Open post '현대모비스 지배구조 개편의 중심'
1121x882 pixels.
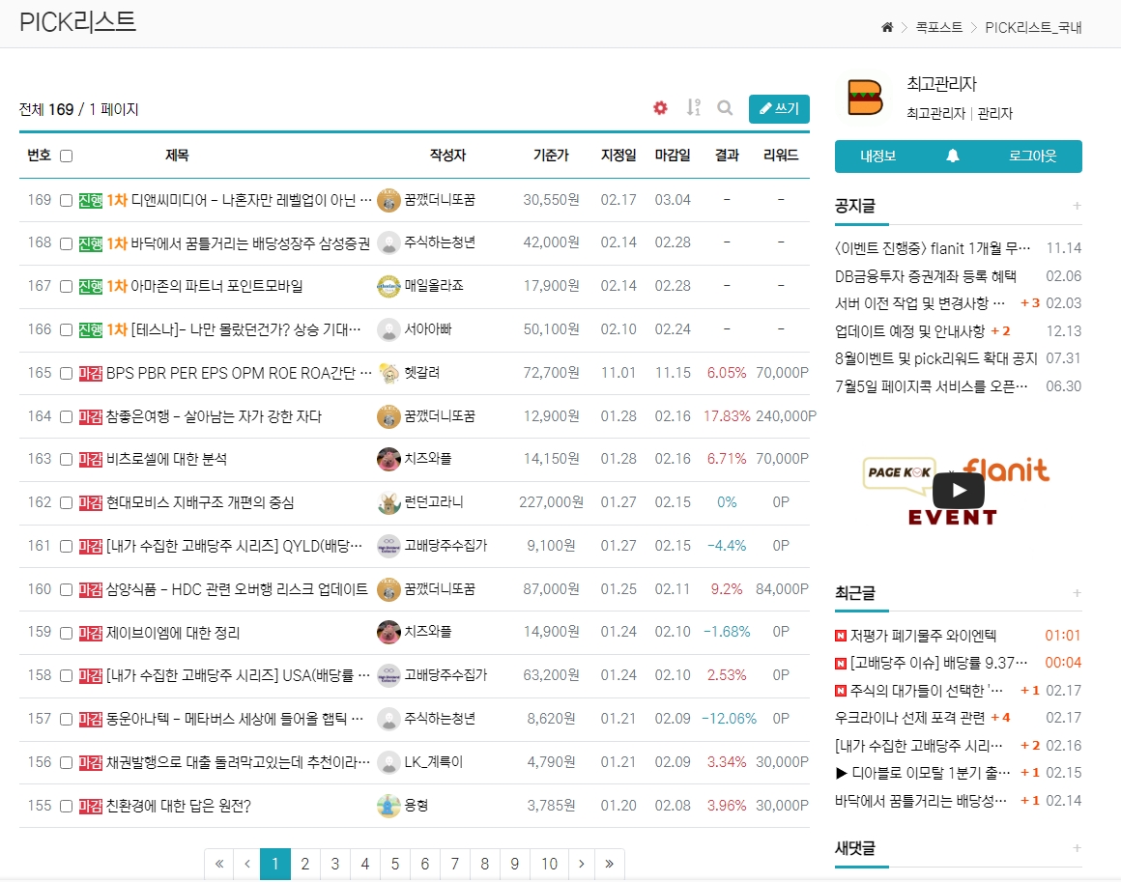(x=200, y=502)
